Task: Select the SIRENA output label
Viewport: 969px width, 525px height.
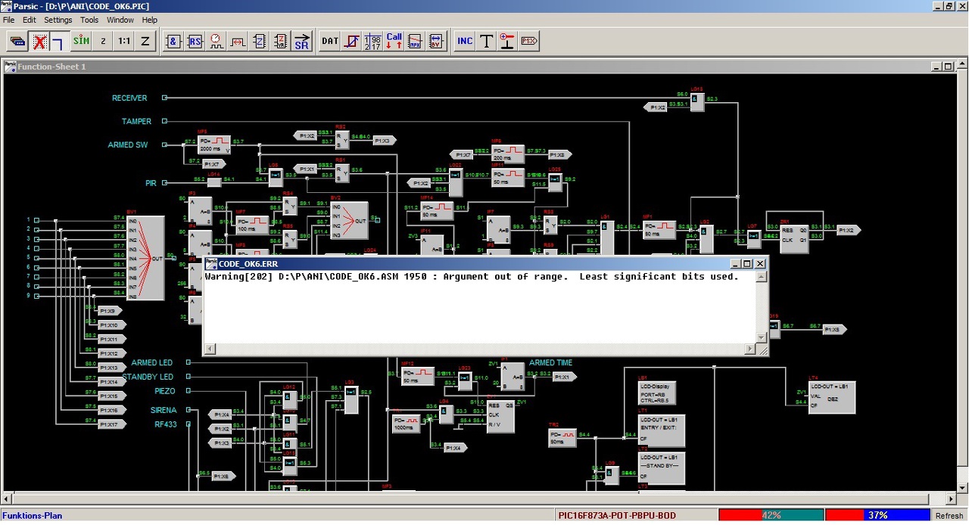Action: pos(164,410)
